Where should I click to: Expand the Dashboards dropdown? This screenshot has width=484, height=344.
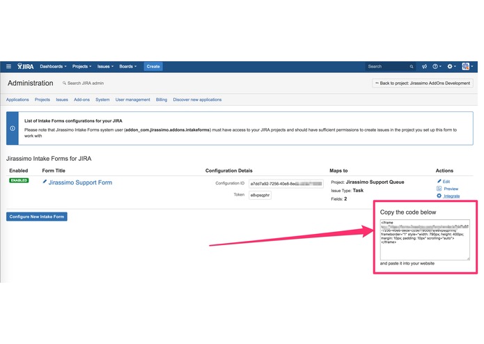click(53, 67)
